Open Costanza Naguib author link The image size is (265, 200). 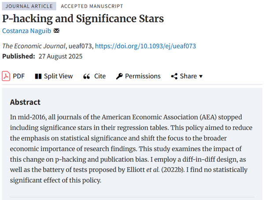point(27,31)
